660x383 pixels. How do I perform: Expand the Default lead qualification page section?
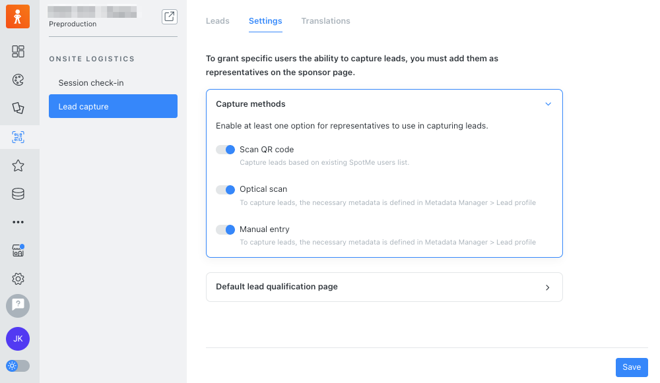tap(384, 287)
